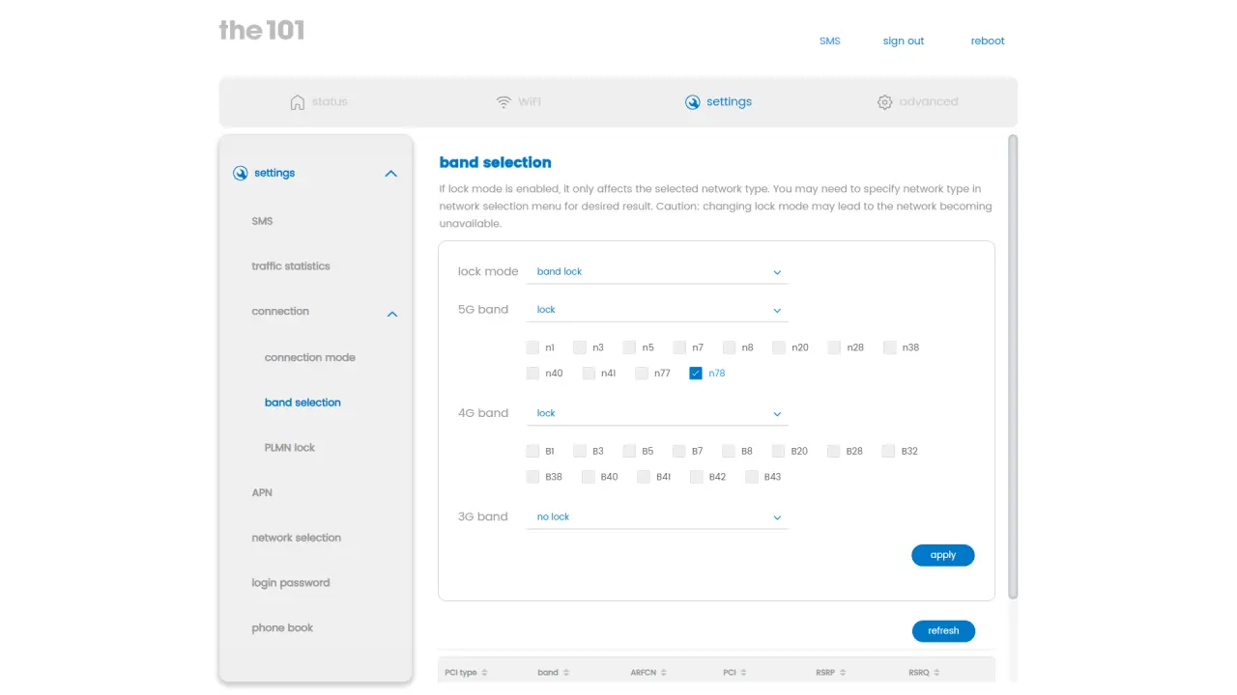Click the settings tab icon in top nav
This screenshot has height=695, width=1237.
[692, 102]
